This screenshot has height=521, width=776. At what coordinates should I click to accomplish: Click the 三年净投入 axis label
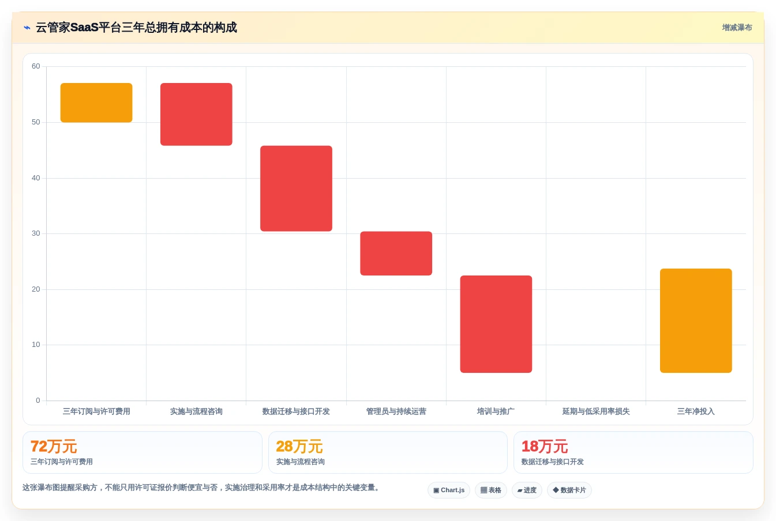[696, 411]
